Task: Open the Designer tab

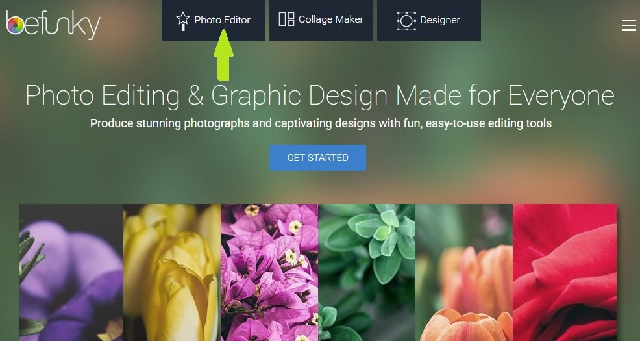Action: pos(429,20)
